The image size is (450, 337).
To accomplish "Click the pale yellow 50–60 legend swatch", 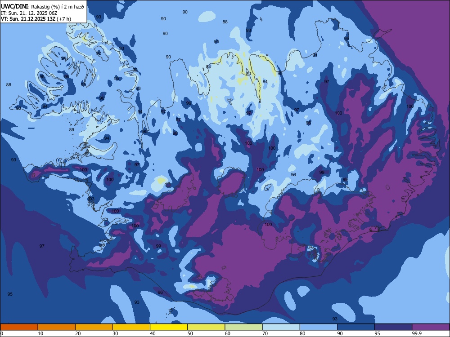I will (206, 327).
